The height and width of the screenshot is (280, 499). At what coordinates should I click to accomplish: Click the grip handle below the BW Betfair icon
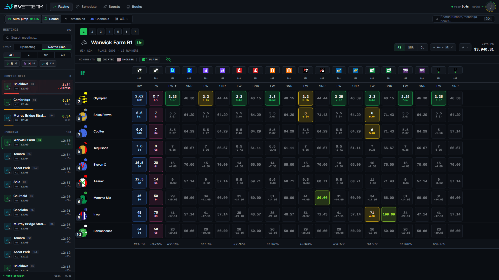point(139,78)
